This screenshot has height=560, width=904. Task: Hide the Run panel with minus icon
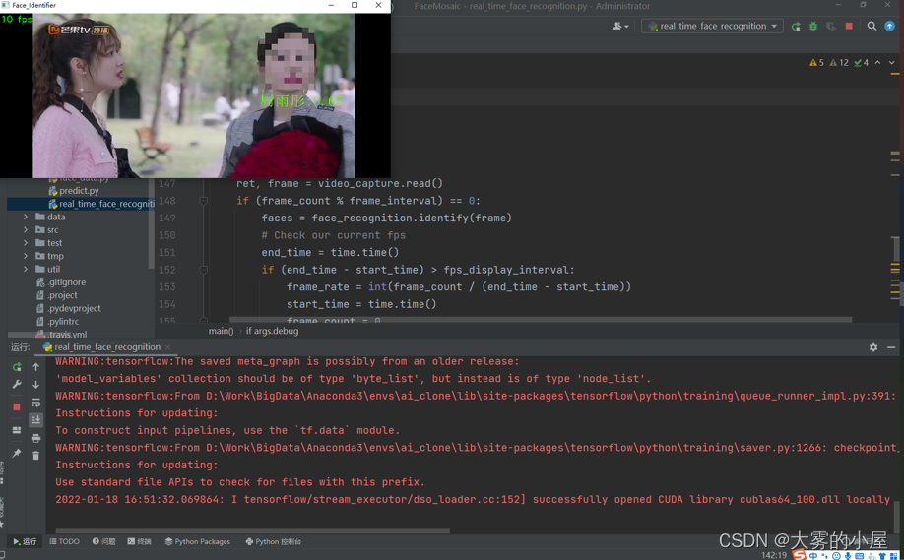click(891, 347)
